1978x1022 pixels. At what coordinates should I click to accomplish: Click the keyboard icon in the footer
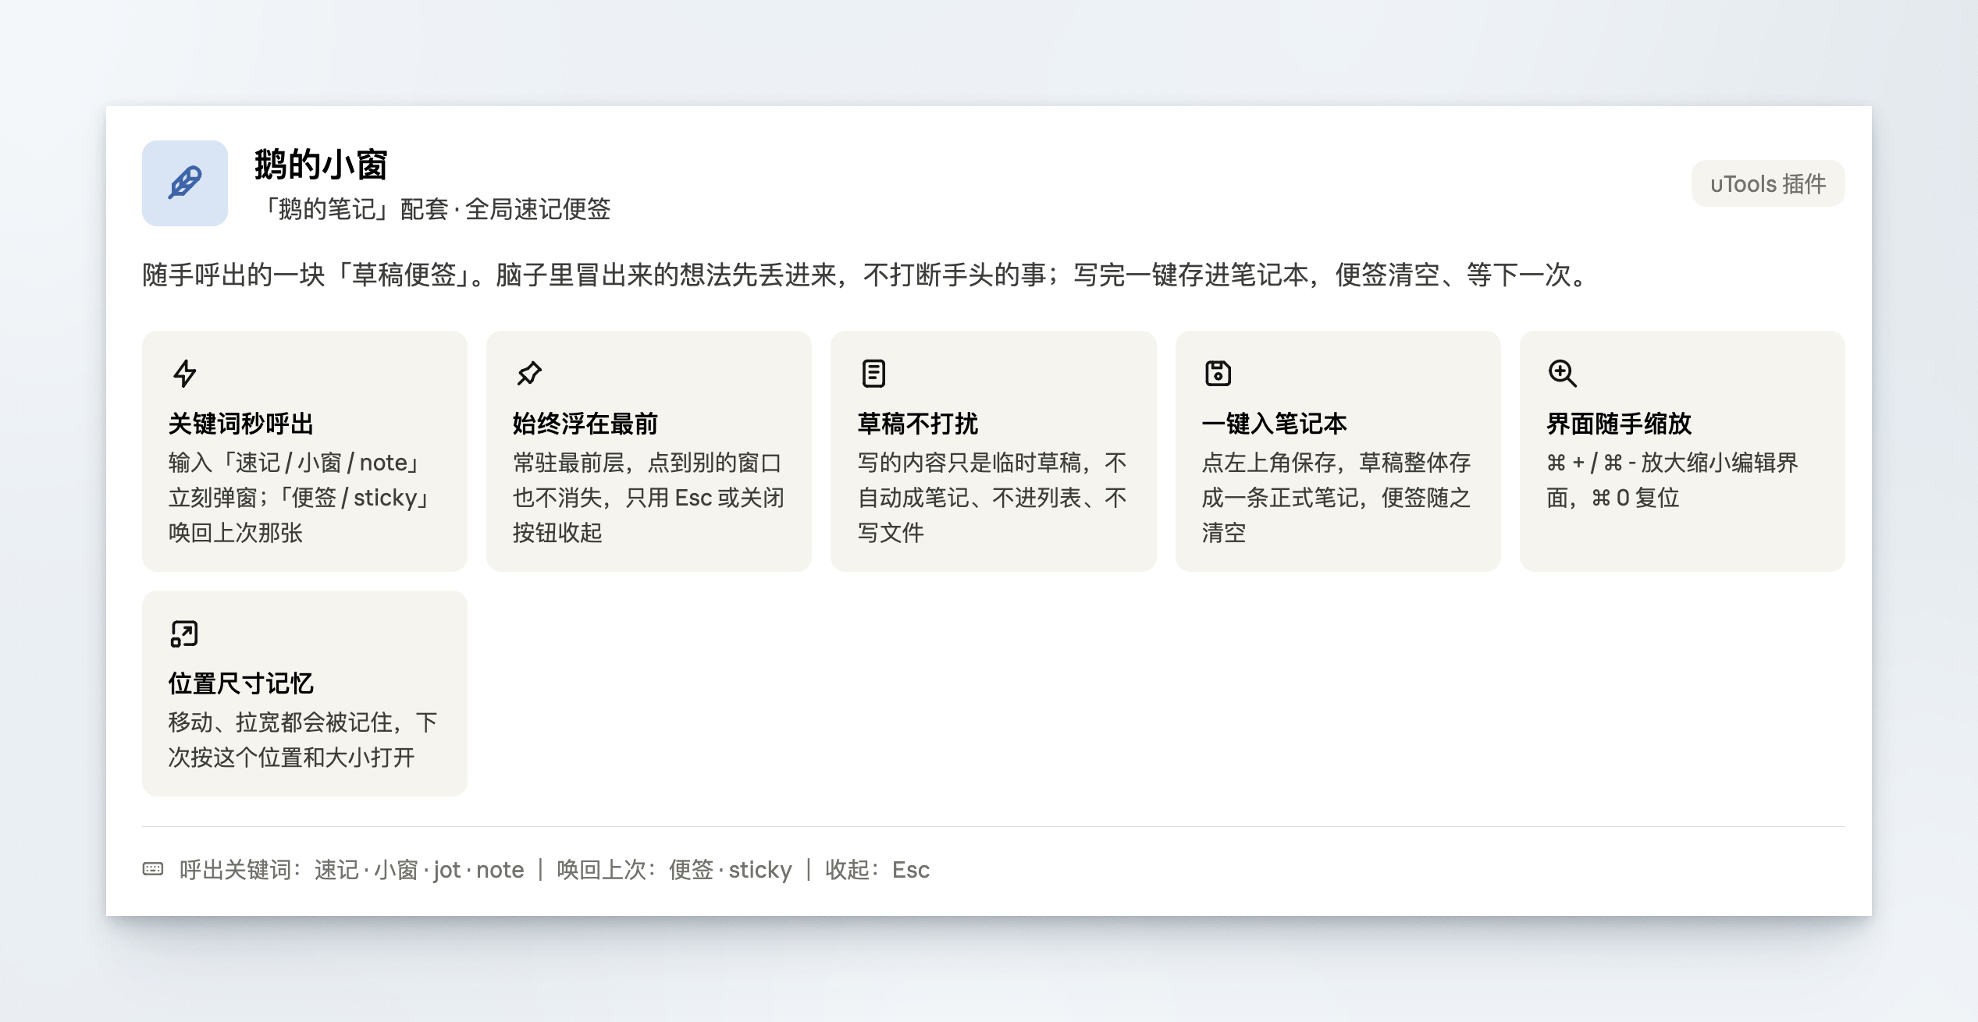153,869
